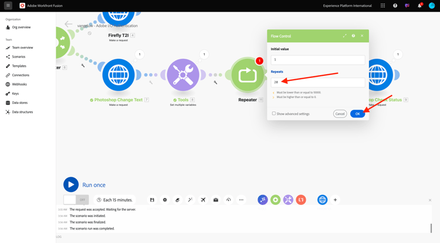Toggle Show advanced settings checkbox
This screenshot has width=440, height=243.
coord(274,113)
